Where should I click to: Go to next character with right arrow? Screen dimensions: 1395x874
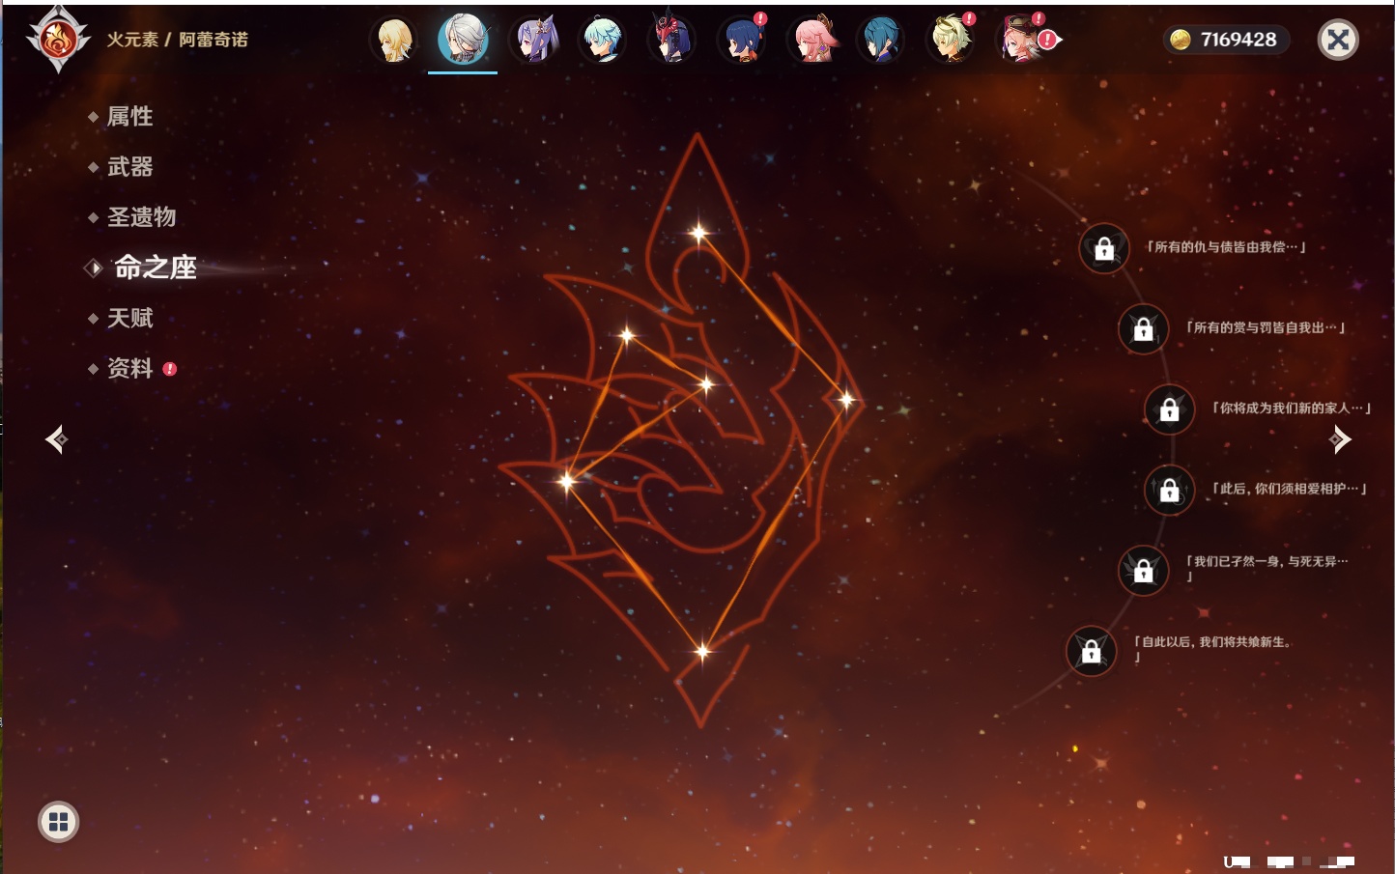(1340, 439)
